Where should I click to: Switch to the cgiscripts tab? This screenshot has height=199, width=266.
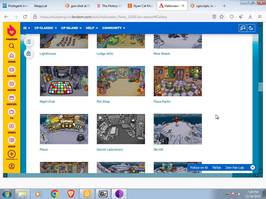(x=204, y=6)
